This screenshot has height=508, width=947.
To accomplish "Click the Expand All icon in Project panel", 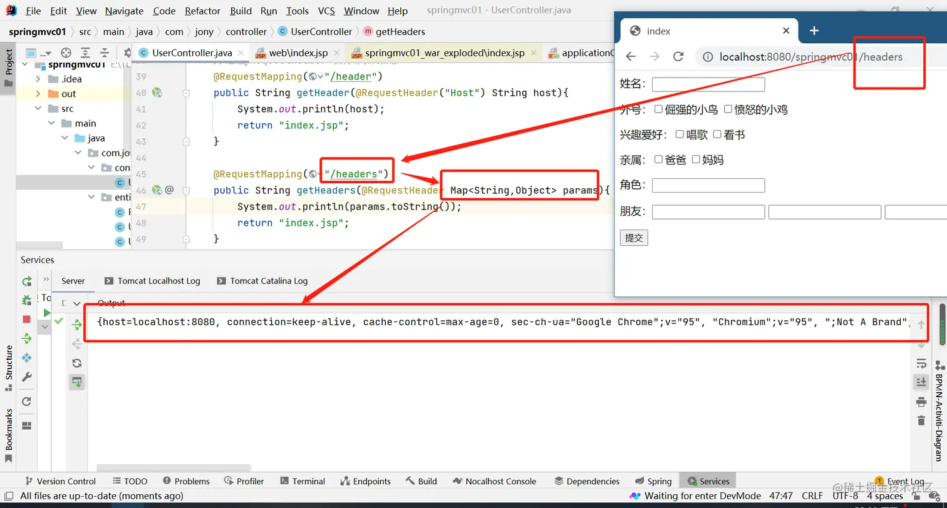I will coord(85,53).
